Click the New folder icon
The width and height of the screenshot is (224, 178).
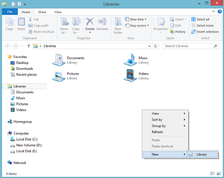118,22
